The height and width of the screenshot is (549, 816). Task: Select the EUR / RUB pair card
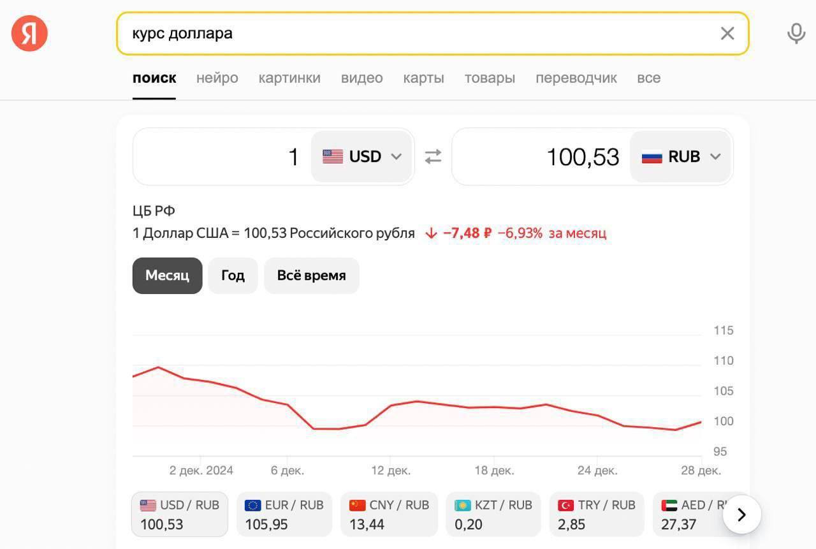[284, 514]
